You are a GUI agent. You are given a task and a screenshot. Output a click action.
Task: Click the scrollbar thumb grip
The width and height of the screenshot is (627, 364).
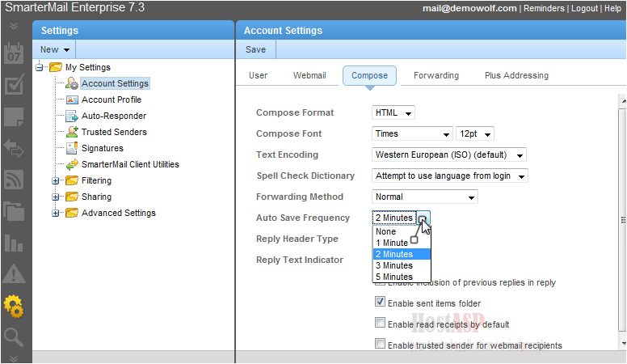623,219
